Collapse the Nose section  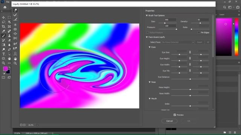pos(149,82)
